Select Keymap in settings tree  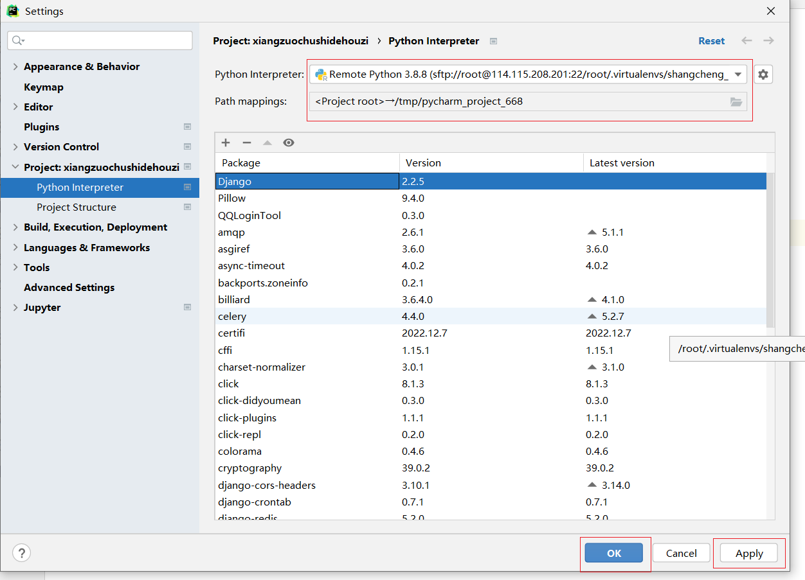44,87
